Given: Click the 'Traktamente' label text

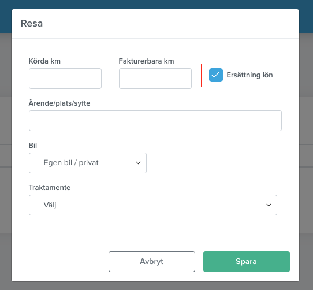Looking at the screenshot, I should [x=50, y=188].
